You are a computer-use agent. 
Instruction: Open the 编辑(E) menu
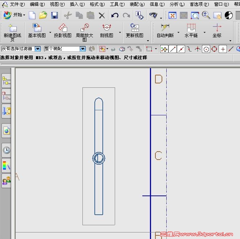click(37, 4)
